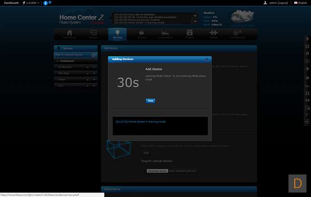Click the scroll-to-top arrow in right sidebar
Viewport: 311px width, 197px height.
tap(307, 39)
